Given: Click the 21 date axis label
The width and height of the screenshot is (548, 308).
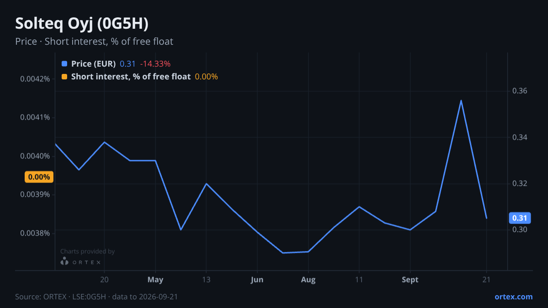Looking at the screenshot, I should pyautogui.click(x=486, y=280).
